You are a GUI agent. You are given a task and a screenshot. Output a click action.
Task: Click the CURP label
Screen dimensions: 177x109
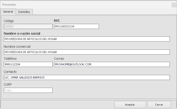[x=8, y=84]
